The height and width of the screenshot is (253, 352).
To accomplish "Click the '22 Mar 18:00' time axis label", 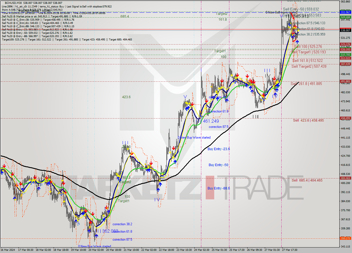I will [166, 250].
